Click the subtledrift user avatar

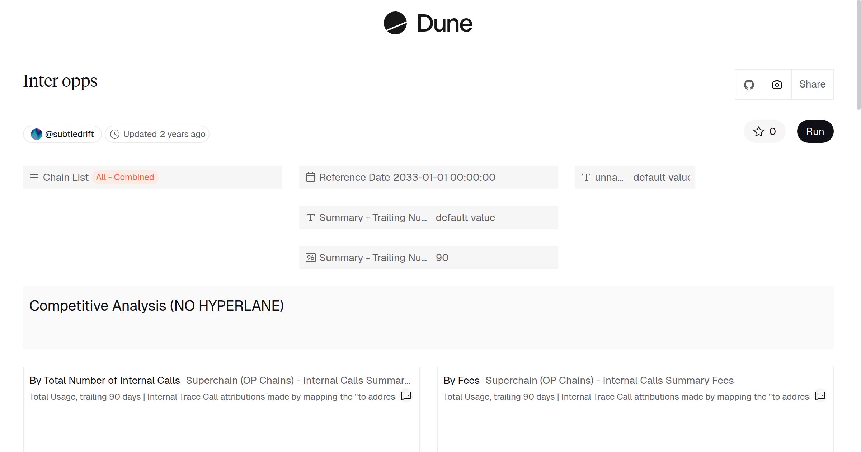36,134
